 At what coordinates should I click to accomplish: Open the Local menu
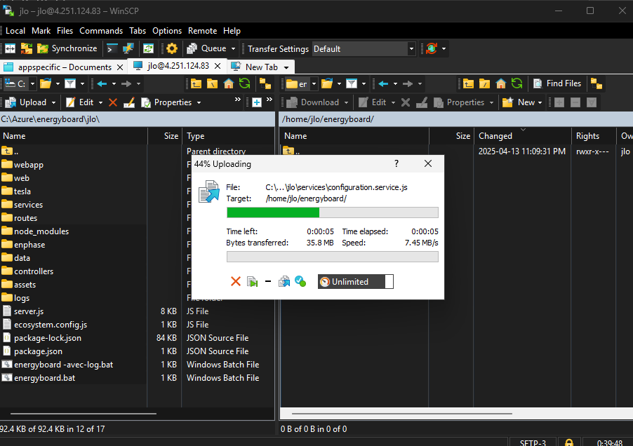click(x=15, y=31)
